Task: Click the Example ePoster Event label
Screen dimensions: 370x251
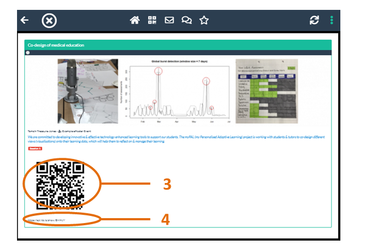Action: click(x=76, y=132)
